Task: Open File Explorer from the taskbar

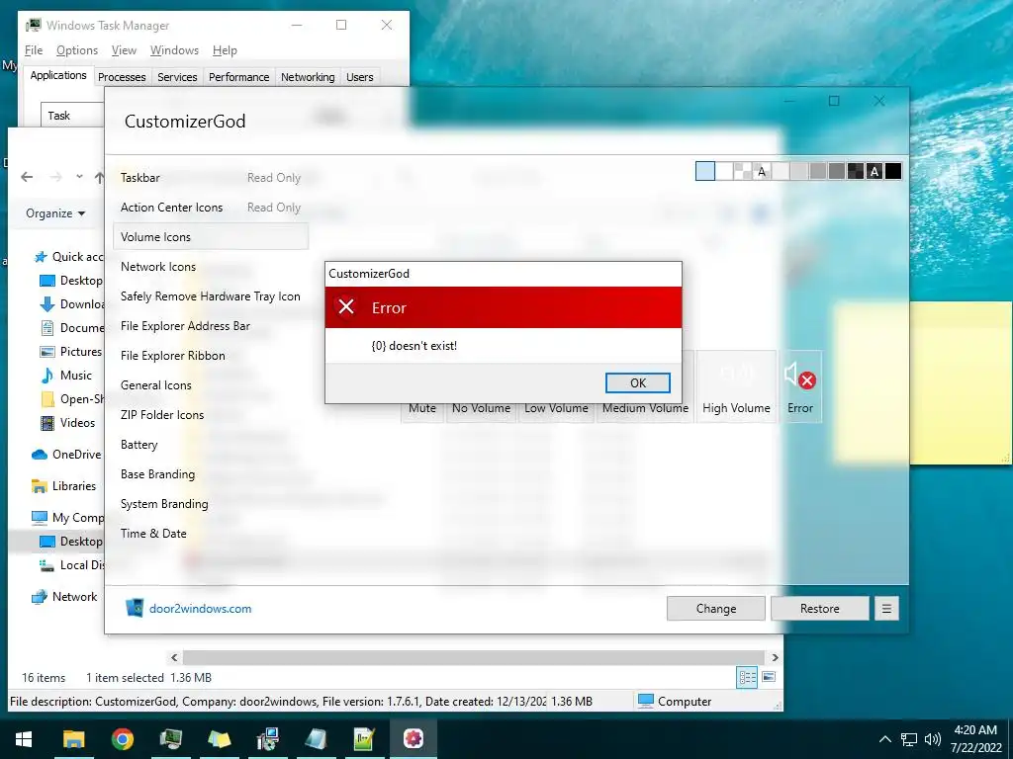Action: click(73, 739)
